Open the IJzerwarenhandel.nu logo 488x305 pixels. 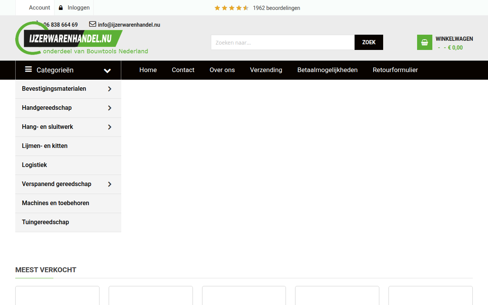[x=82, y=38]
